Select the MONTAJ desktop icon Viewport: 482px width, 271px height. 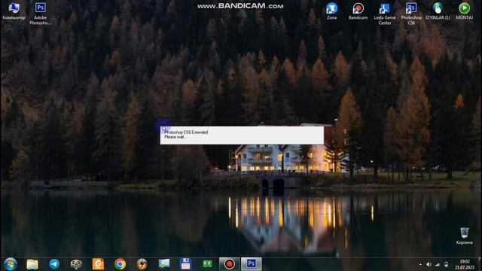pos(464,11)
